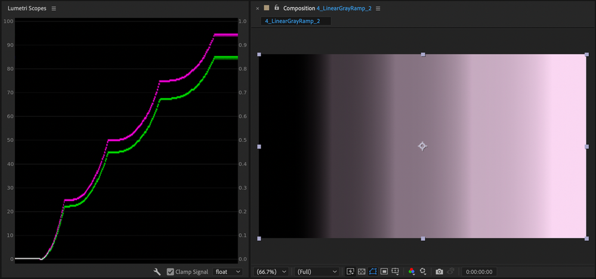Click the layer's bottom-middle handle

[x=423, y=239]
